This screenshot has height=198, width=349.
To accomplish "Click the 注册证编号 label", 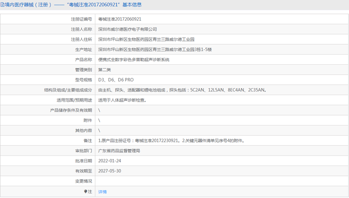I will coord(81,19).
